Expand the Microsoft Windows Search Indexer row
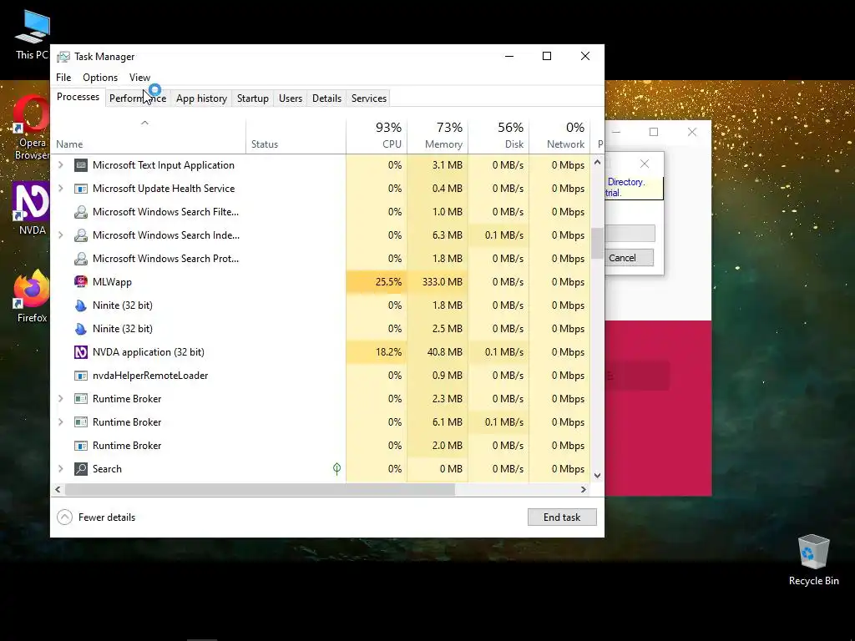855x641 pixels. pos(60,235)
